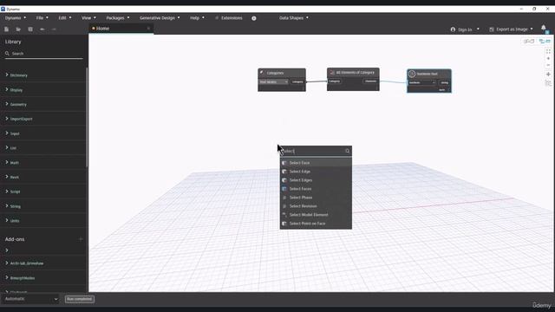Click canvas zoom in plus icon

pyautogui.click(x=548, y=58)
